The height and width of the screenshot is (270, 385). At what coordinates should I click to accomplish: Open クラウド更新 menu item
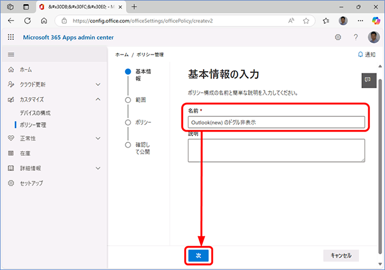coord(32,85)
